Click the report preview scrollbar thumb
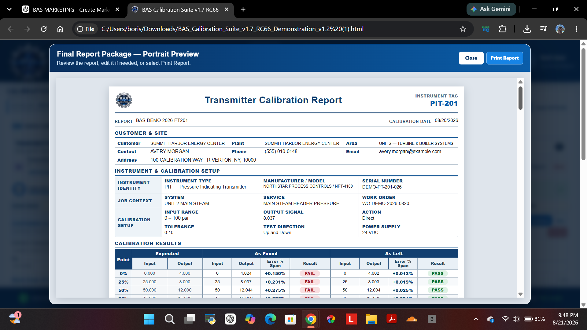The height and width of the screenshot is (330, 587). [520, 98]
